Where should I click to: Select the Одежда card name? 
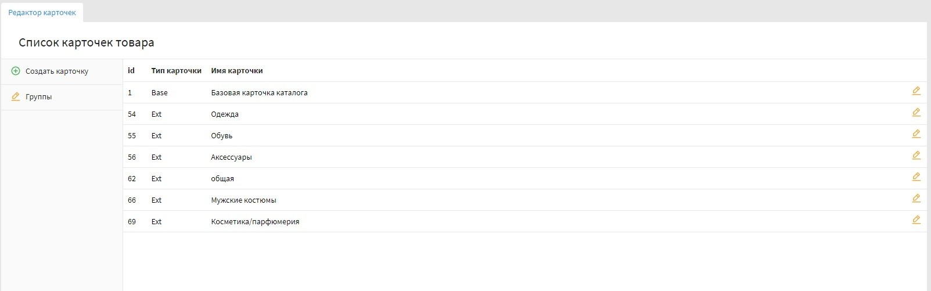[x=225, y=114]
